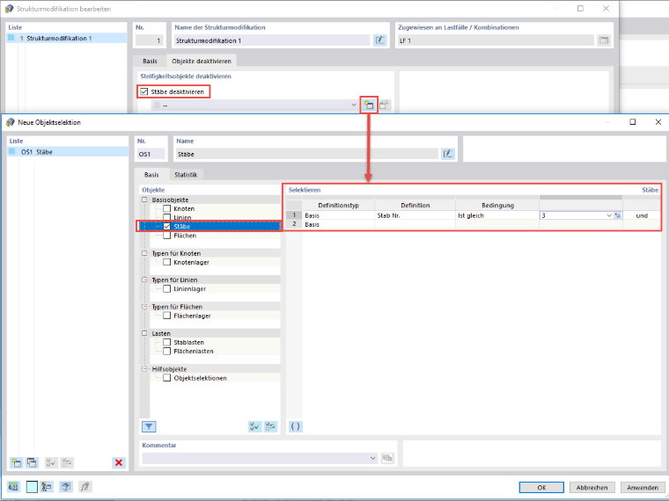
Task: Collapse the Basisobjekte tree group
Action: pyautogui.click(x=144, y=200)
